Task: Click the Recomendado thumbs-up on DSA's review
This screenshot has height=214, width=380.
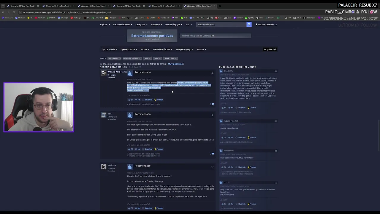Action: click(x=130, y=115)
